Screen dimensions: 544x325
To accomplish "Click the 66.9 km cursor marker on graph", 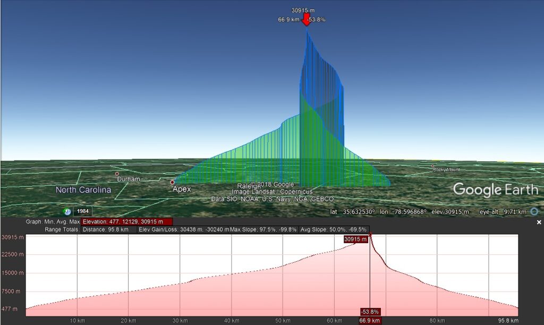I will pyautogui.click(x=370, y=321).
